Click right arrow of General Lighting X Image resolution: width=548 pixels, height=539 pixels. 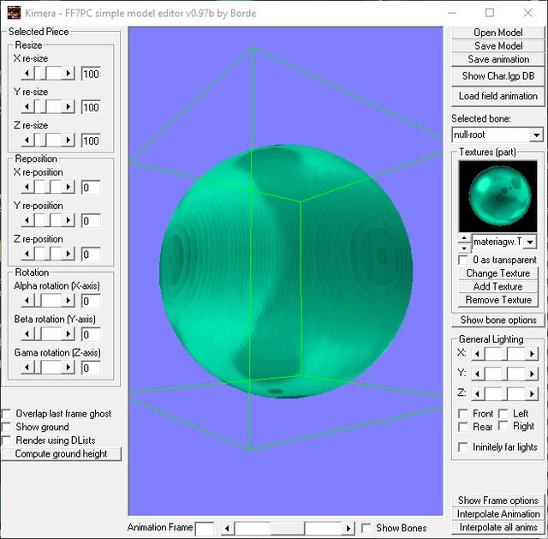pos(532,354)
